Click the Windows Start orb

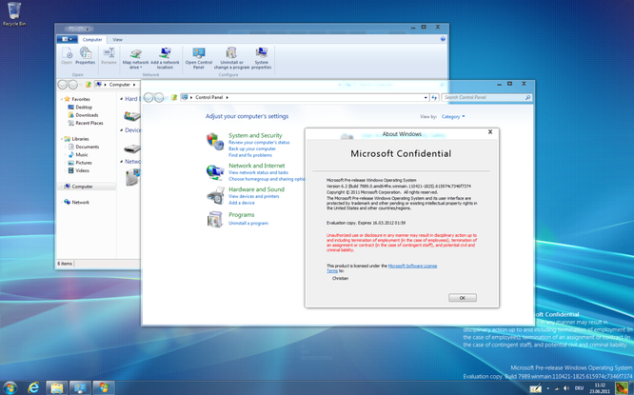10,386
